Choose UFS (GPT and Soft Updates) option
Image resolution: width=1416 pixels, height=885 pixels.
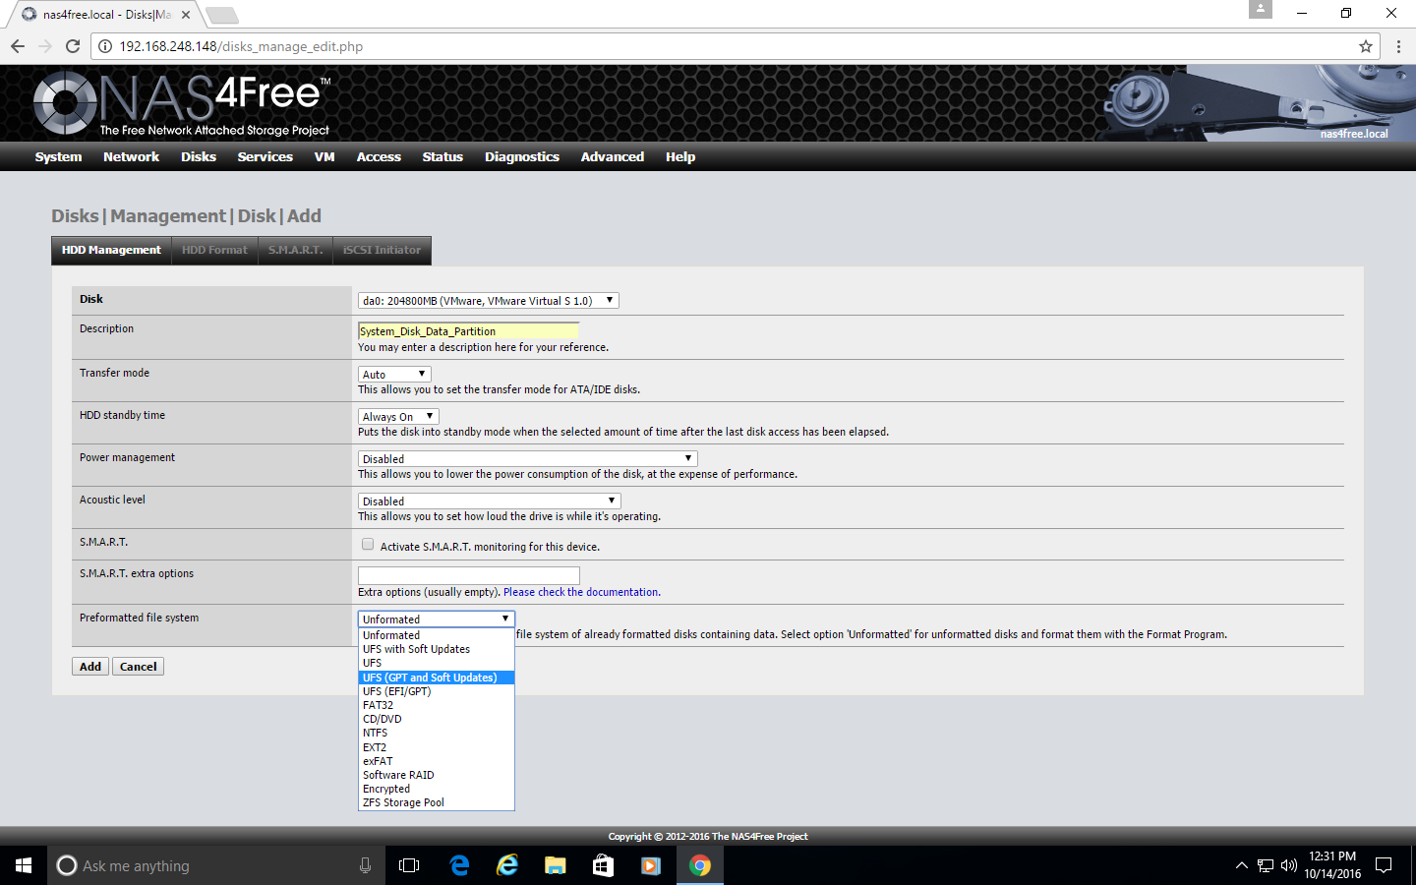430,678
